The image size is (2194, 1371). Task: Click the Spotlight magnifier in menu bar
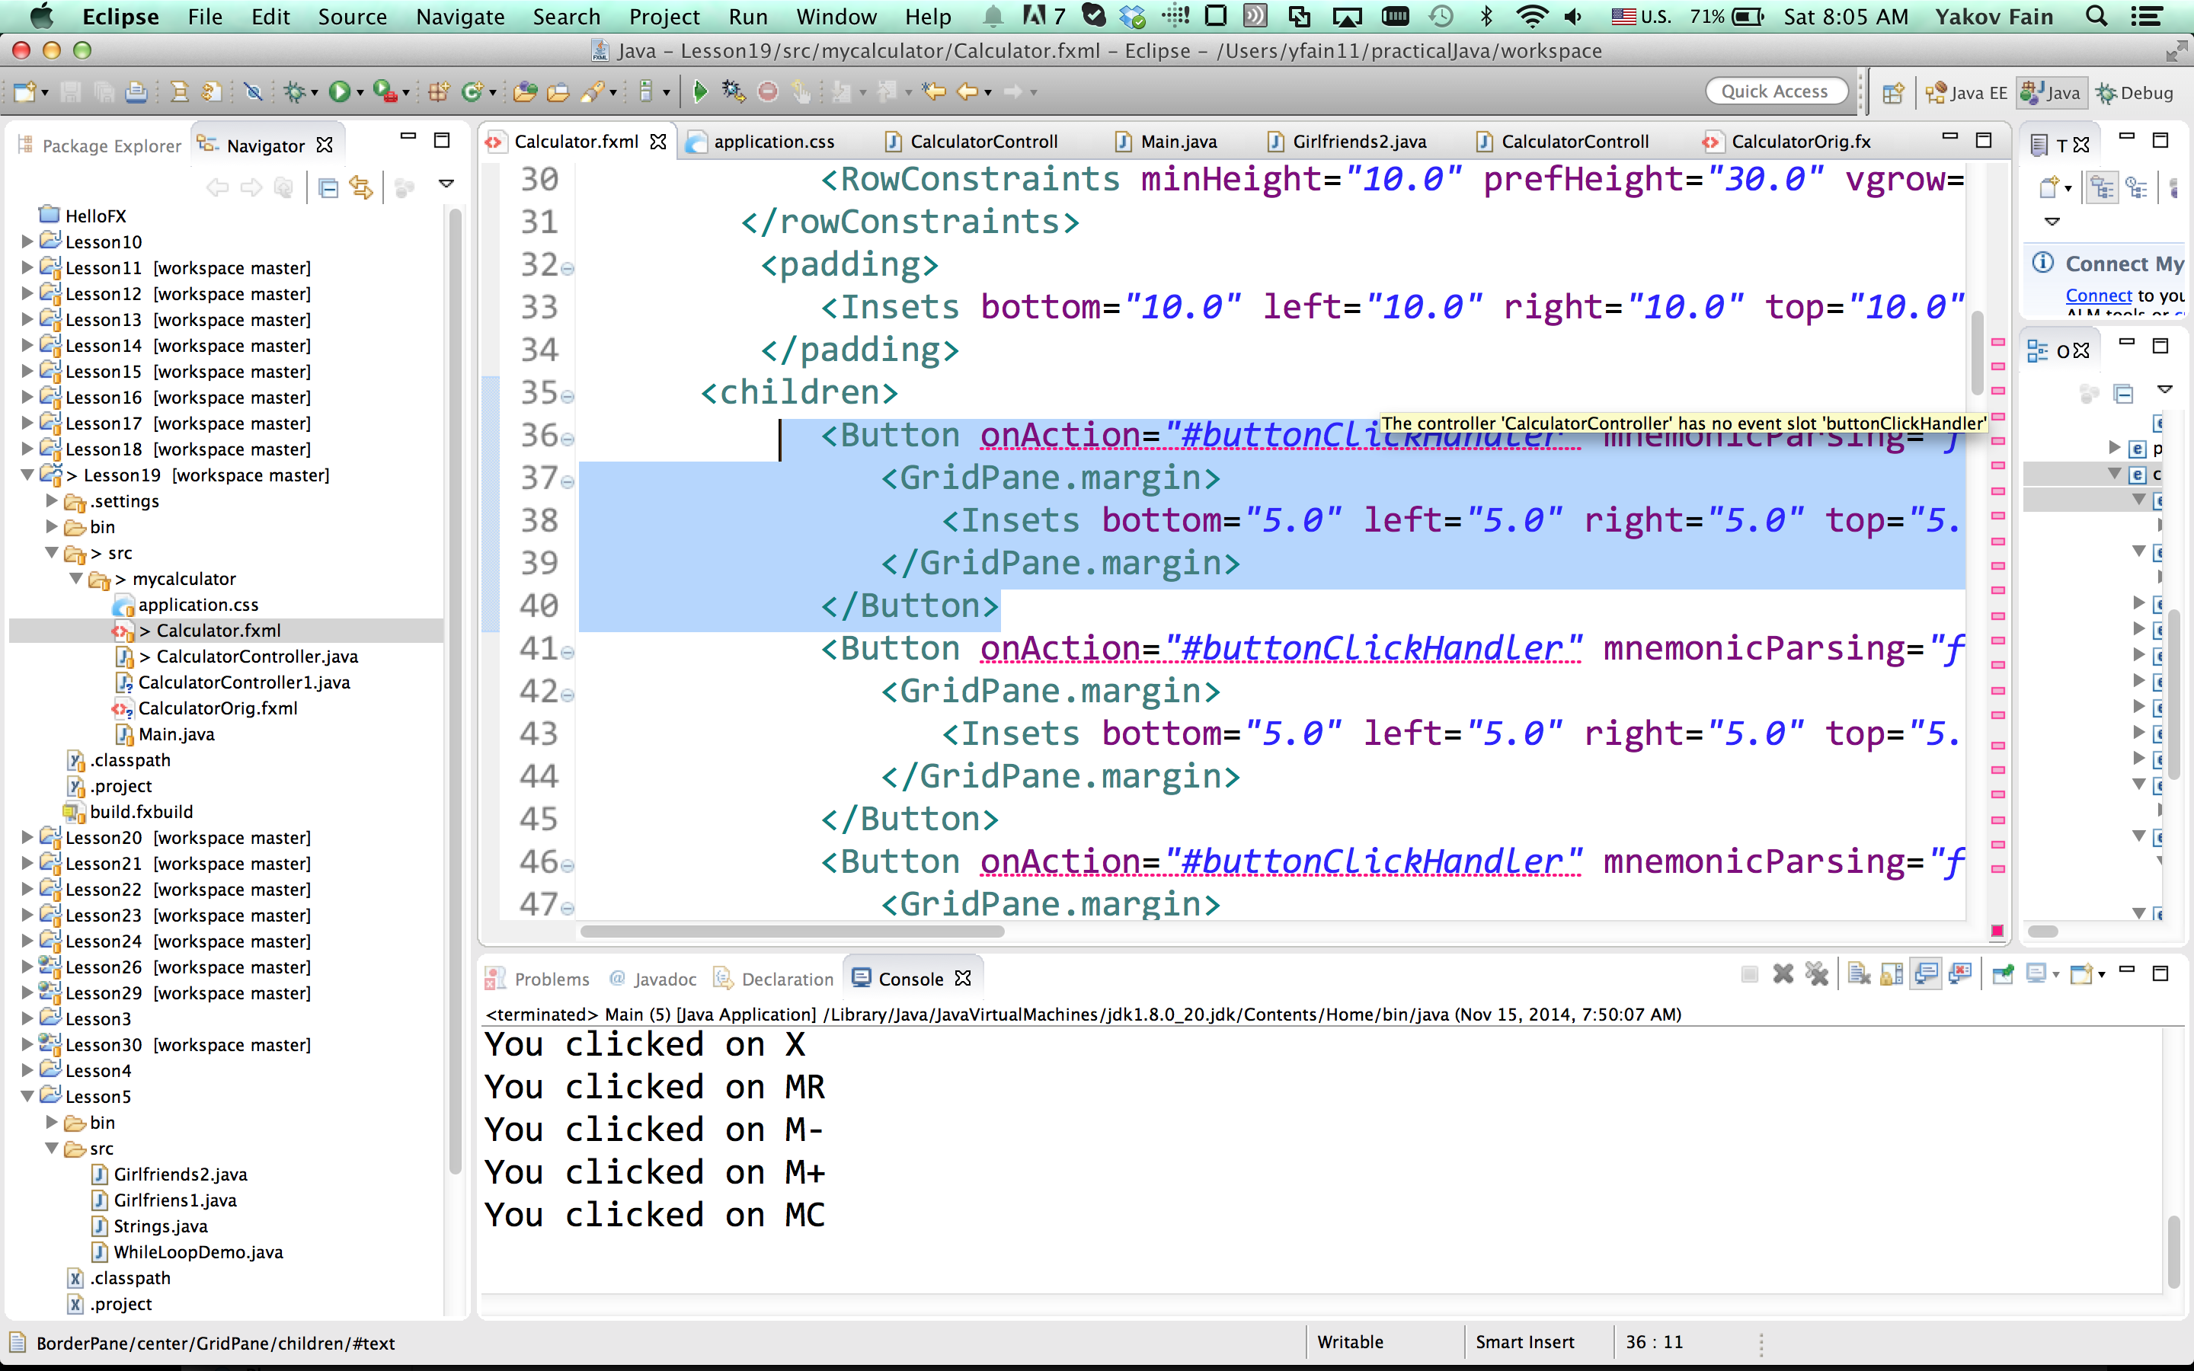point(2096,16)
